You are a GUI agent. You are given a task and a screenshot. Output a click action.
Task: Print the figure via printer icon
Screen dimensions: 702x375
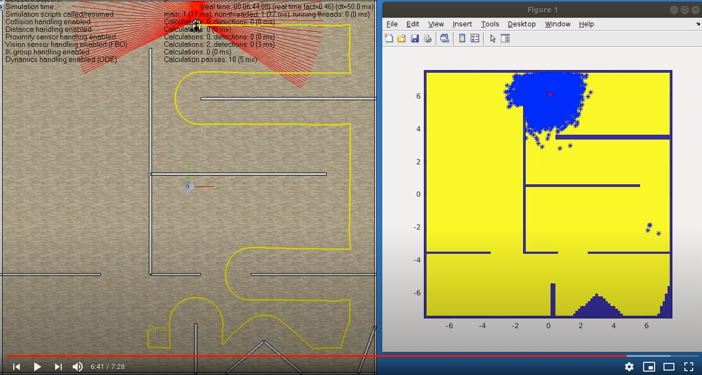point(427,39)
